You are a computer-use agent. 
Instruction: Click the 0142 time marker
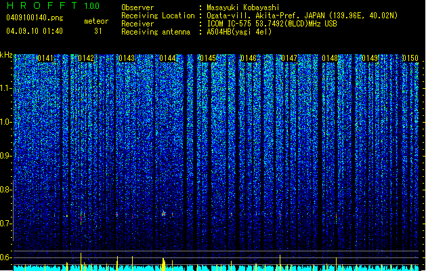click(86, 58)
